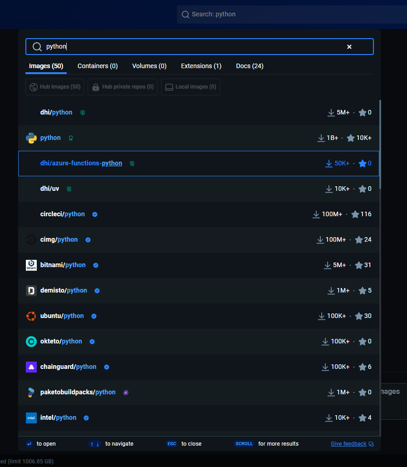Switch to the Extensions (1) tab
This screenshot has width=407, height=467.
pyautogui.click(x=201, y=66)
